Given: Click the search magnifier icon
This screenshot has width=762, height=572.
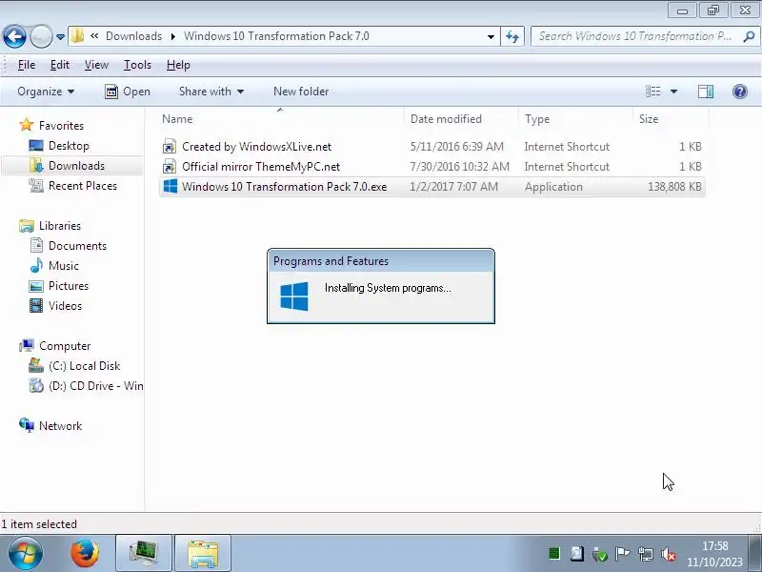Looking at the screenshot, I should [749, 36].
